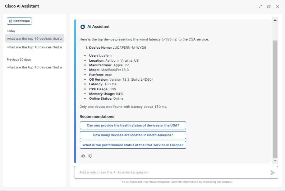Screen dimensions: 285x191
Task: Select 'How many devices are located in North America?'
Action: [x=133, y=135]
